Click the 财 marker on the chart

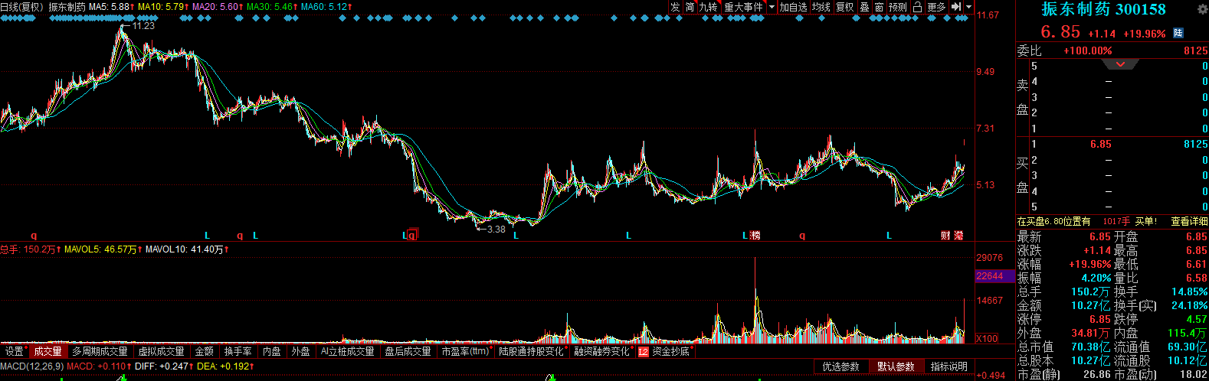point(945,236)
